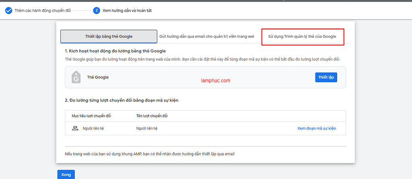Click the completed step checkmark icon

click(9, 10)
